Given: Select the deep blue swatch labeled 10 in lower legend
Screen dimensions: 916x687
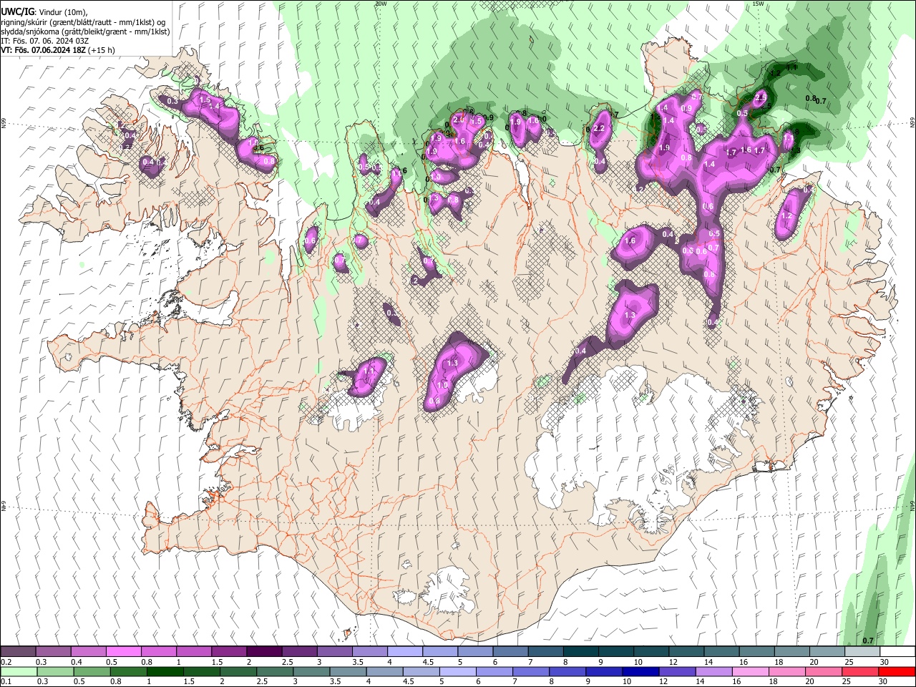Looking at the screenshot, I should [640, 672].
